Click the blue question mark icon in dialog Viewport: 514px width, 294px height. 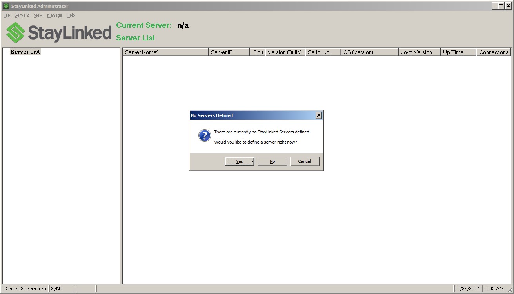[x=204, y=135]
